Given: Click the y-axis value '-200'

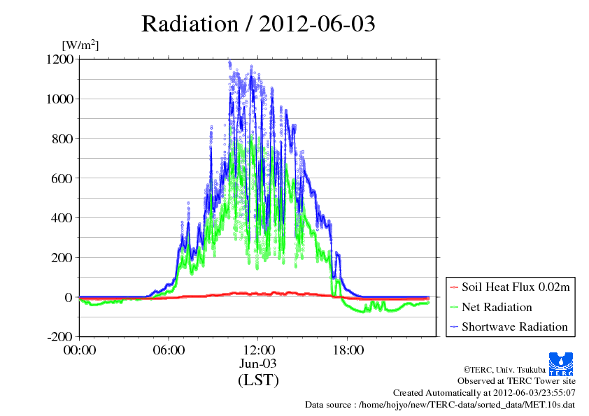Looking at the screenshot, I should (x=60, y=337).
